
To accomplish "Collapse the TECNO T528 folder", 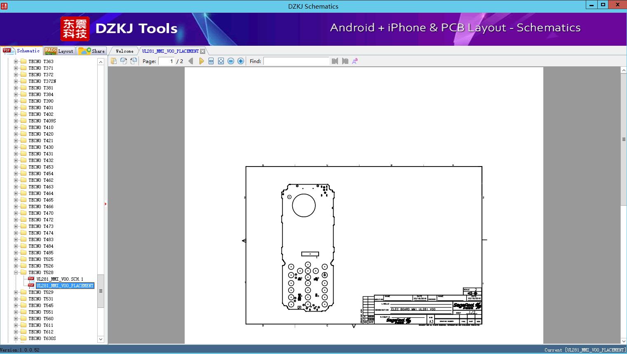I will 16,272.
